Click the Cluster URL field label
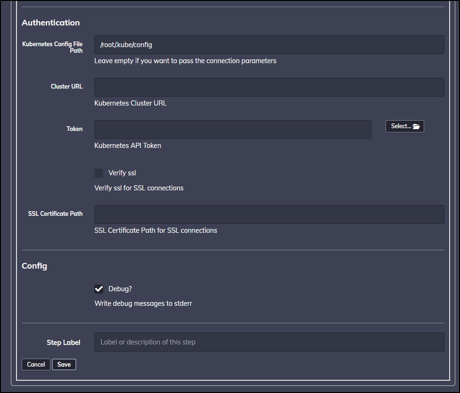 click(x=66, y=87)
